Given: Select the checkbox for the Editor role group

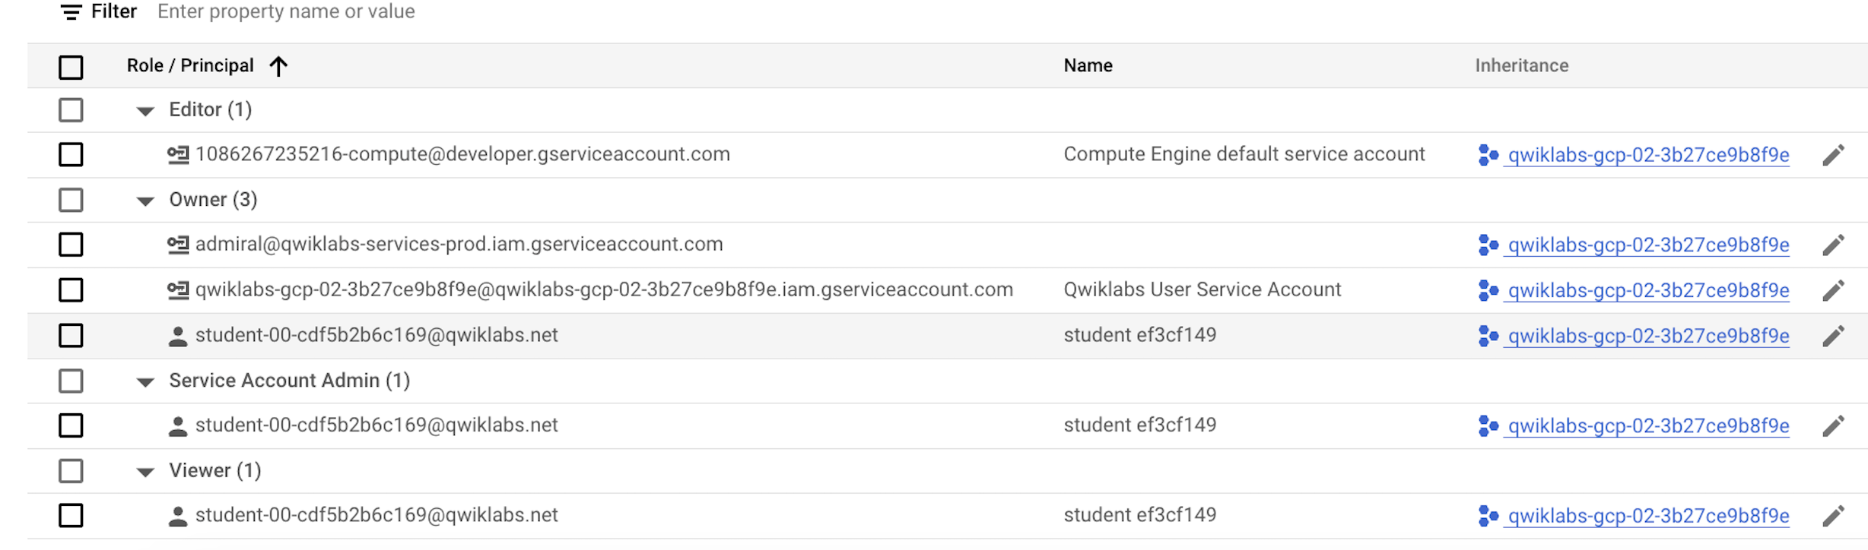Looking at the screenshot, I should point(71,110).
